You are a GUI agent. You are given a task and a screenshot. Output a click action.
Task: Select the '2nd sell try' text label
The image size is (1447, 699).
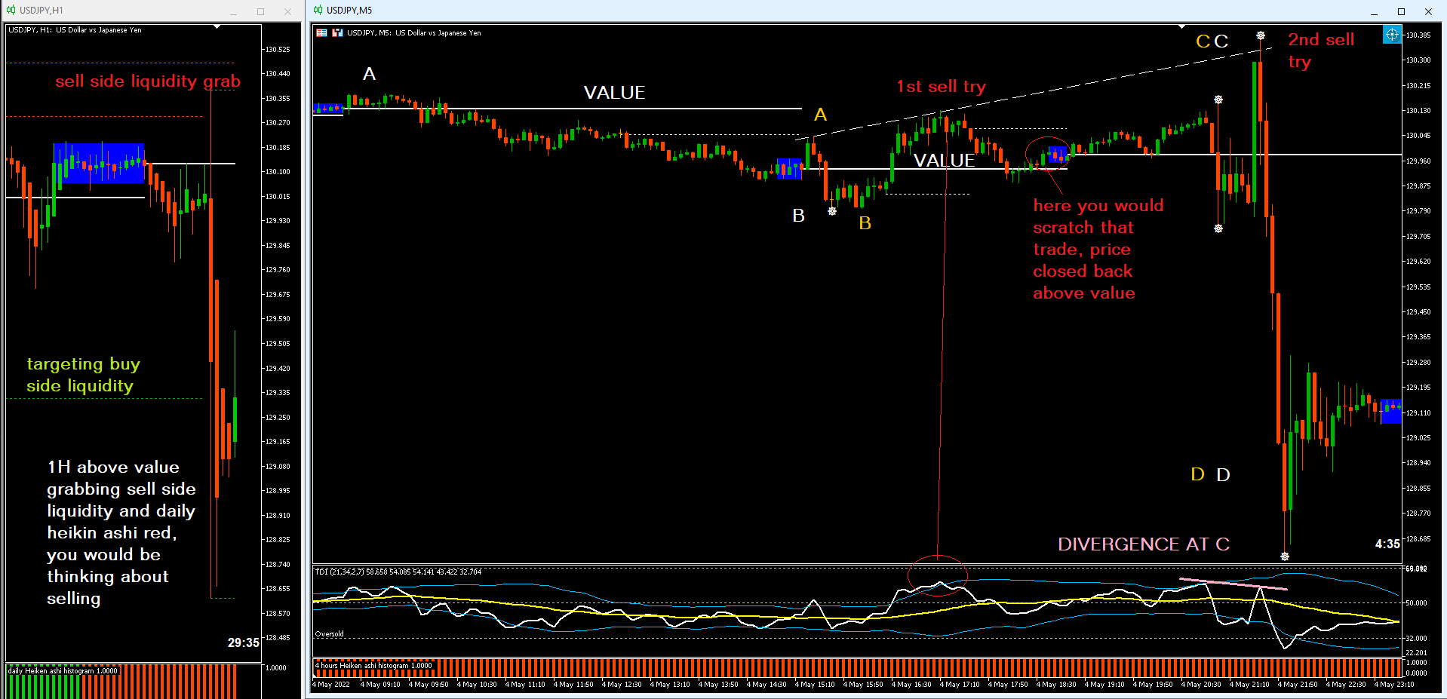pyautogui.click(x=1321, y=51)
